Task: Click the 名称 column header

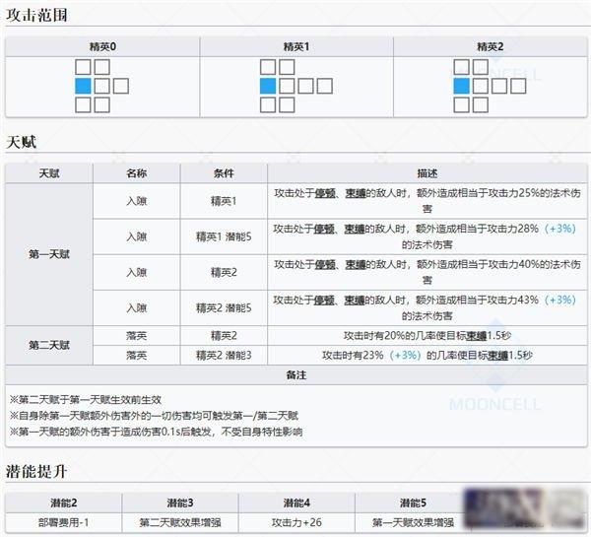Action: [x=137, y=173]
